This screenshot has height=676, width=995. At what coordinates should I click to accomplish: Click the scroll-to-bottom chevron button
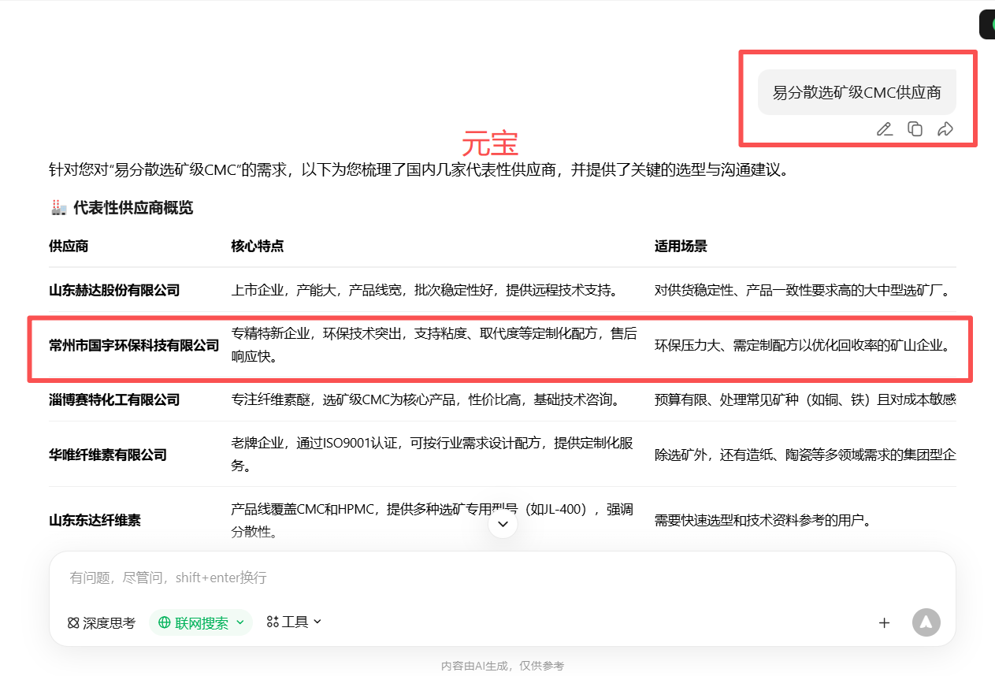(503, 523)
